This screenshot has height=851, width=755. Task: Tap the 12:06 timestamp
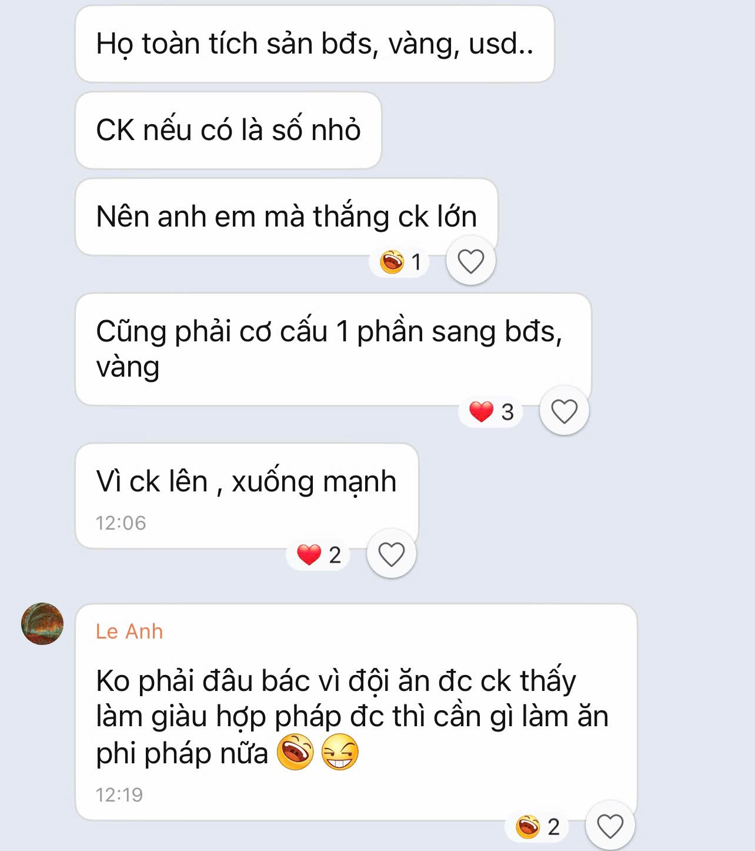[x=121, y=523]
